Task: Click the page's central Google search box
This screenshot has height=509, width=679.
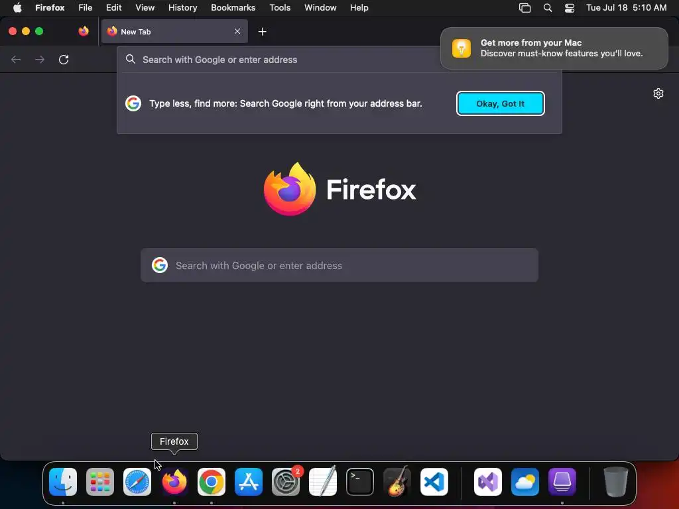Action: click(339, 265)
